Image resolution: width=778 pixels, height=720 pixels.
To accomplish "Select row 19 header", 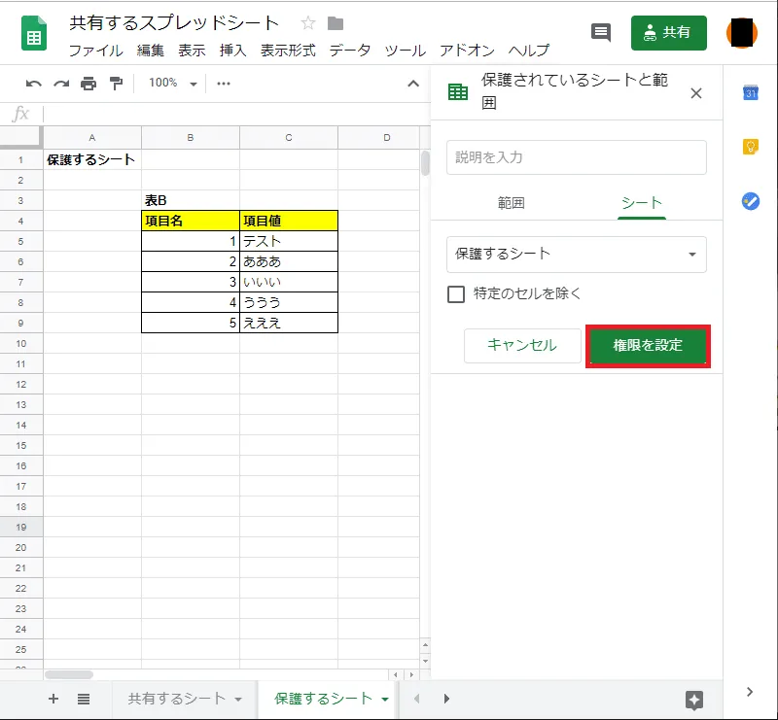I will pyautogui.click(x=21, y=527).
